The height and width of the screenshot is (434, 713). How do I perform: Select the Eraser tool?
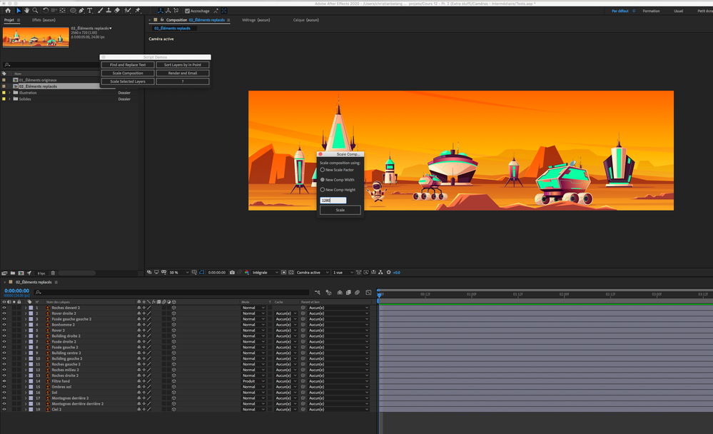[118, 11]
